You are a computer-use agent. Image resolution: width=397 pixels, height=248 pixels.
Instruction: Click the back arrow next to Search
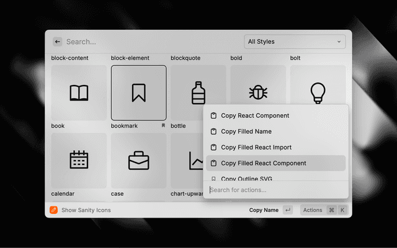point(58,42)
